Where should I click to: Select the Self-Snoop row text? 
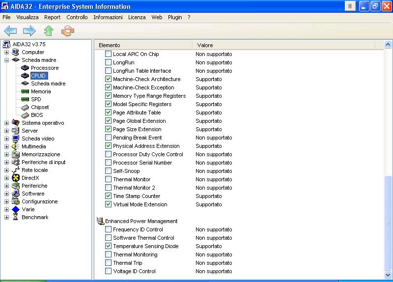(126, 171)
